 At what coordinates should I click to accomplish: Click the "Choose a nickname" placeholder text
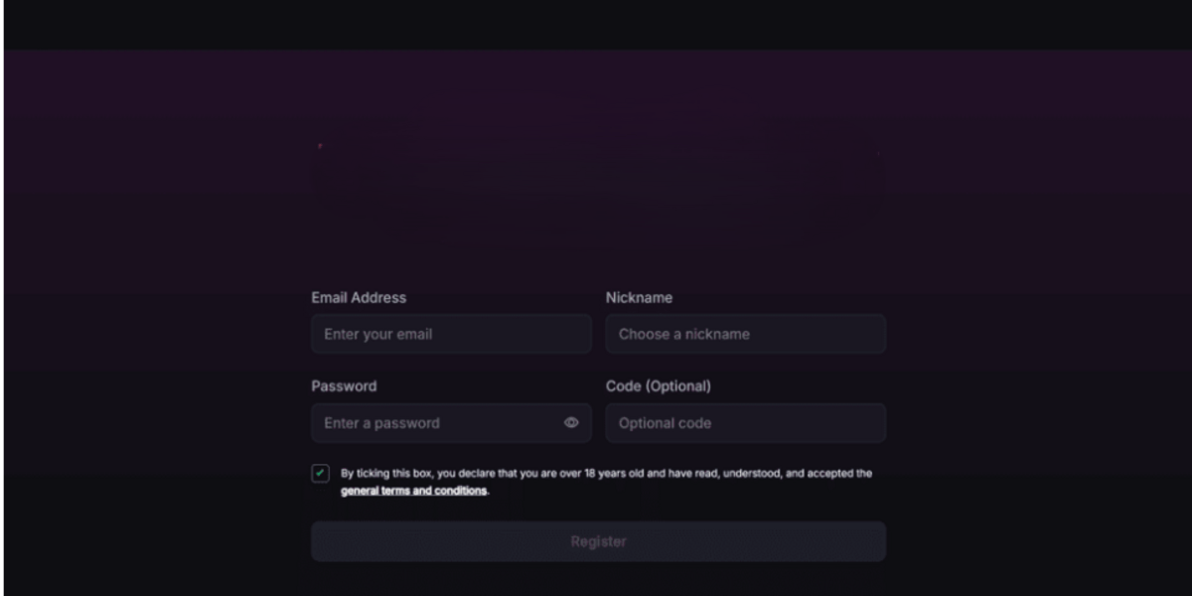(683, 335)
